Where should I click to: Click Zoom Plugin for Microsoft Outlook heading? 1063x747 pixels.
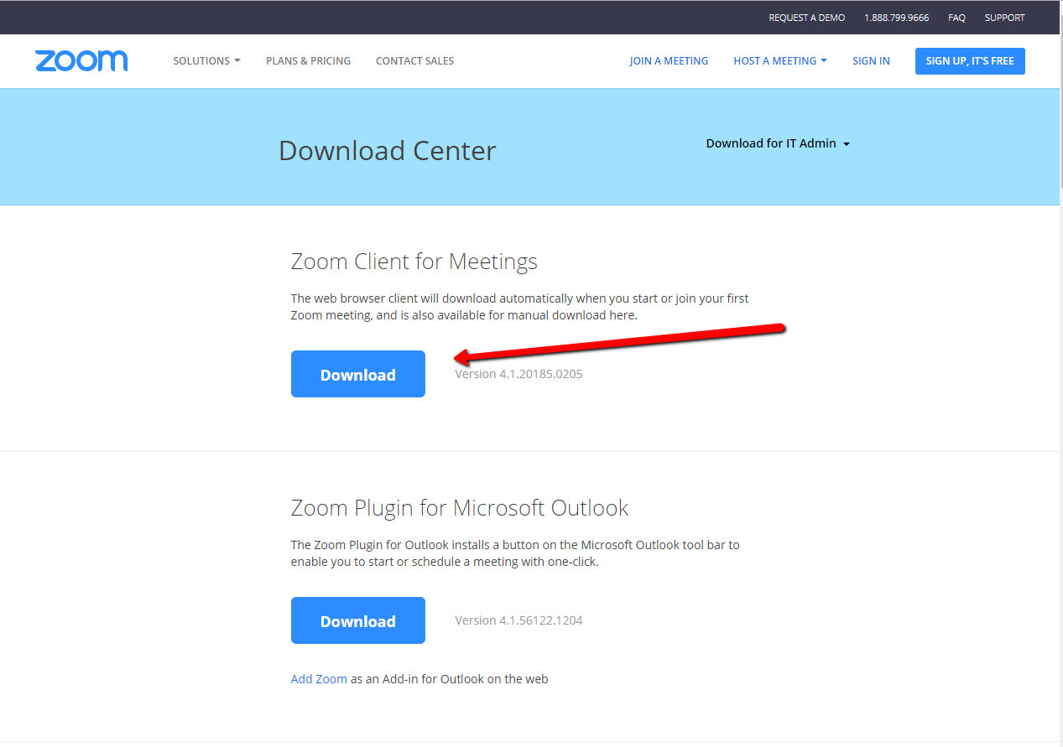tap(460, 508)
